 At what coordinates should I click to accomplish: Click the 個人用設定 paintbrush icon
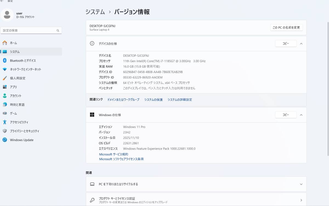point(5,78)
